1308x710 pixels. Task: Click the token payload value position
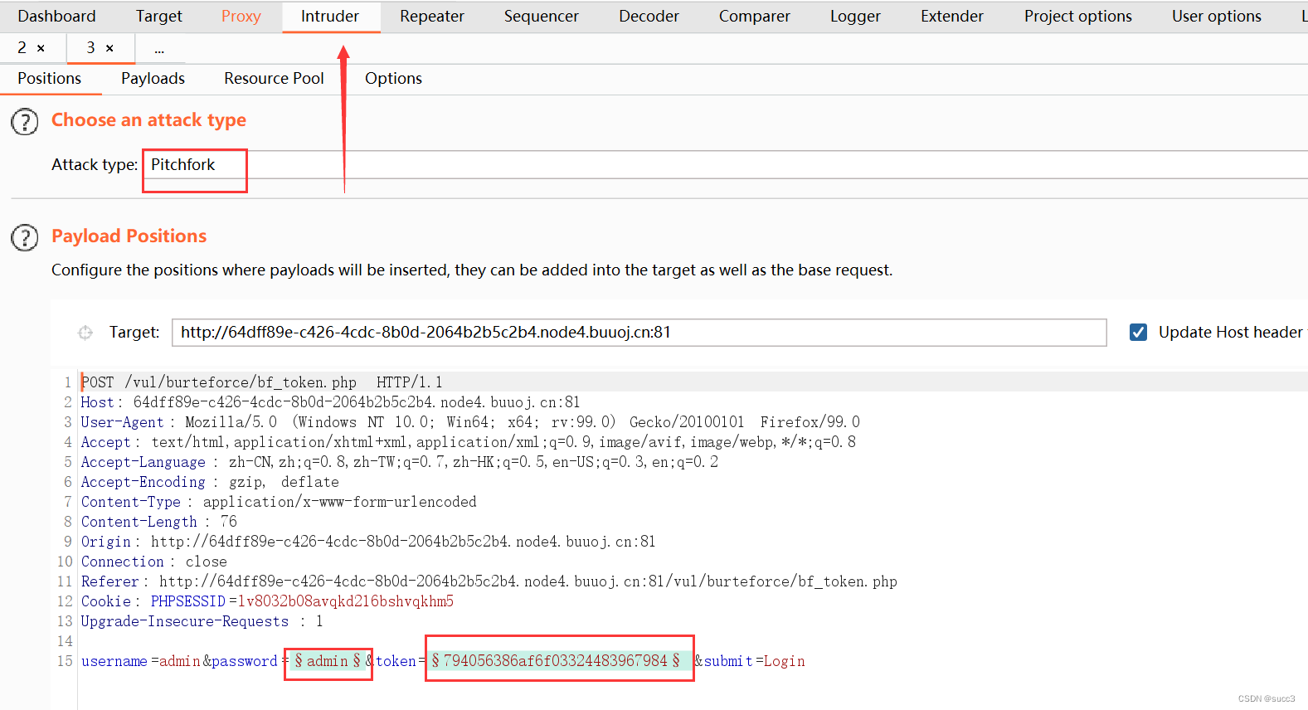[556, 661]
